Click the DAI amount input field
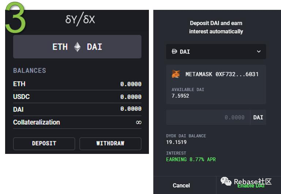 [208, 117]
